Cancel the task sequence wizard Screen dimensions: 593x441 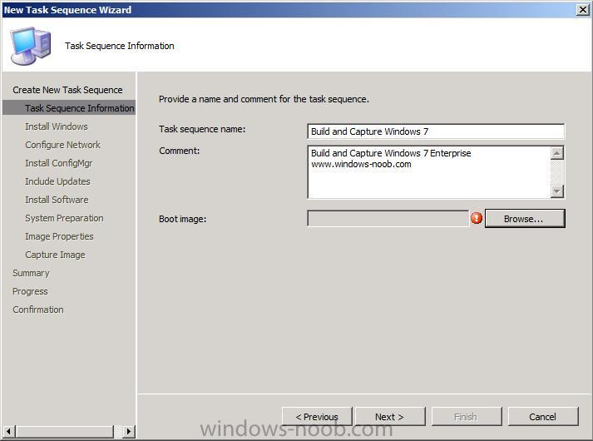point(543,416)
